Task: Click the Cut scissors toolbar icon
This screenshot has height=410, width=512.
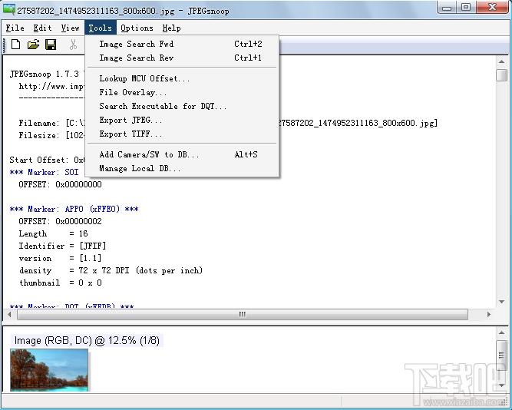Action: click(73, 44)
